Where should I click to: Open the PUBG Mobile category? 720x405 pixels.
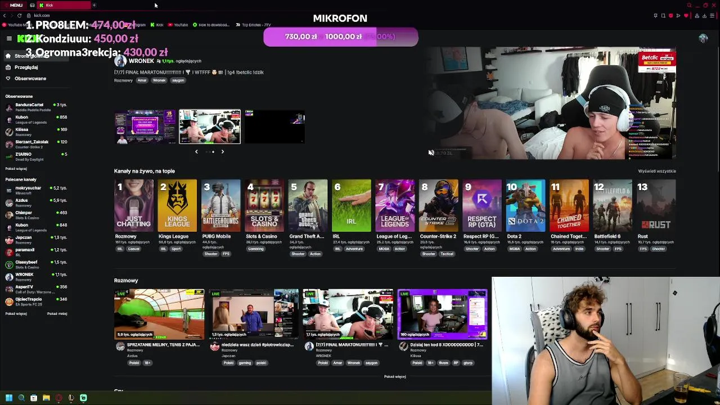click(221, 205)
